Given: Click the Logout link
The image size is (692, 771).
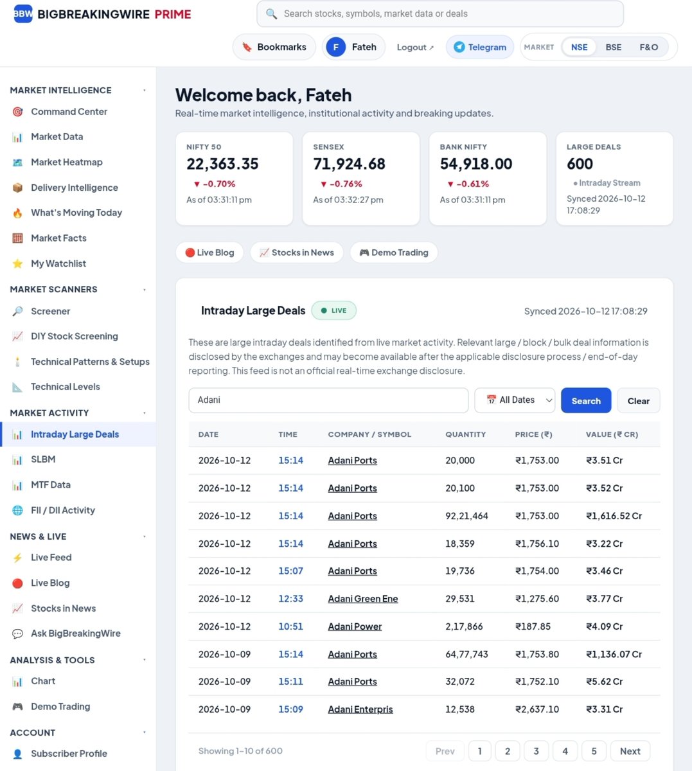Looking at the screenshot, I should point(415,47).
